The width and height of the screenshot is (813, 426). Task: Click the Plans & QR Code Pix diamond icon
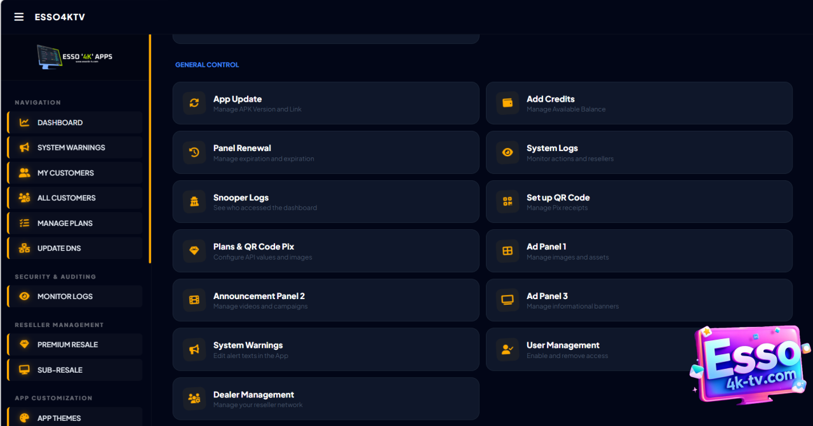194,251
